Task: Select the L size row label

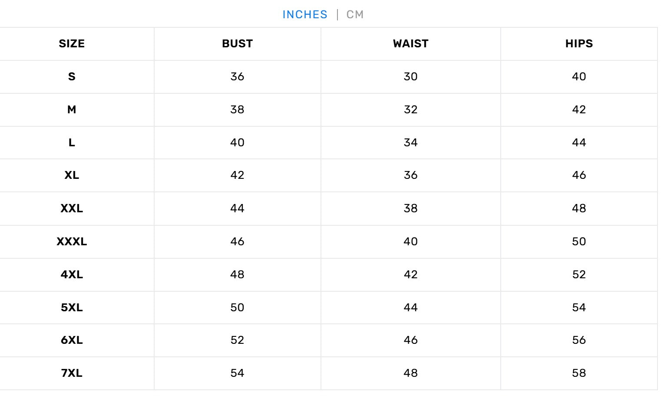Action: (x=72, y=143)
